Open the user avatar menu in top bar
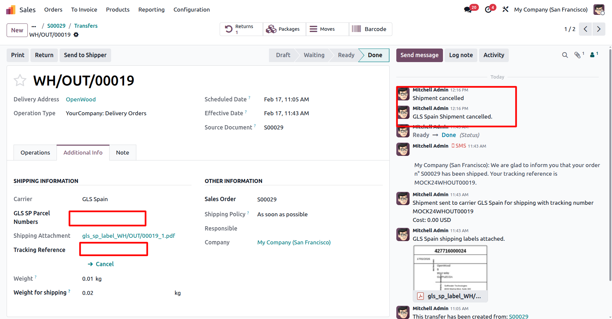612x319 pixels. (x=599, y=10)
